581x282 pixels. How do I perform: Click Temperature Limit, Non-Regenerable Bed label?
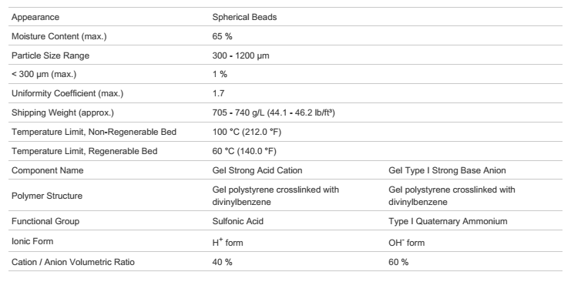pyautogui.click(x=94, y=132)
